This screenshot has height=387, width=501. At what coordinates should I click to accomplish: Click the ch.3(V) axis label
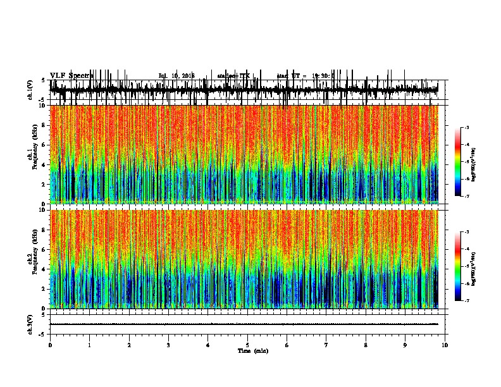click(30, 324)
